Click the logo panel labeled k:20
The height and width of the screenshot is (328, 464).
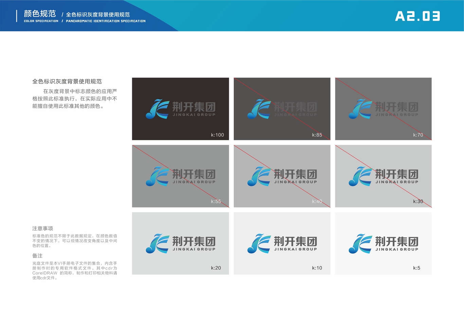(180, 243)
